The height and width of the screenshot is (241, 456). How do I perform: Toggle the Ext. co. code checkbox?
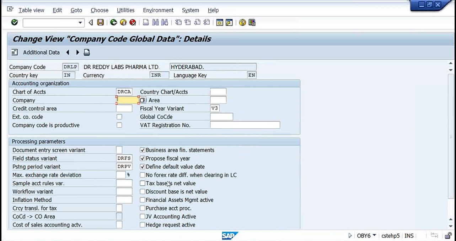coord(119,117)
